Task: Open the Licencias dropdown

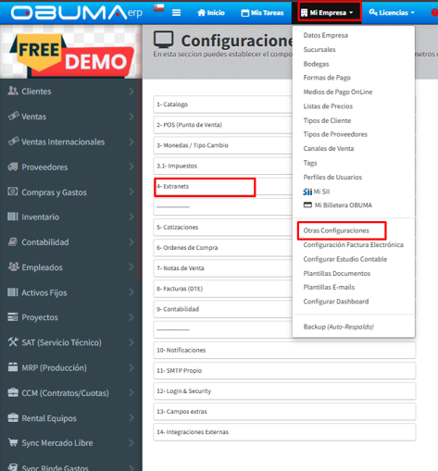Action: click(392, 13)
